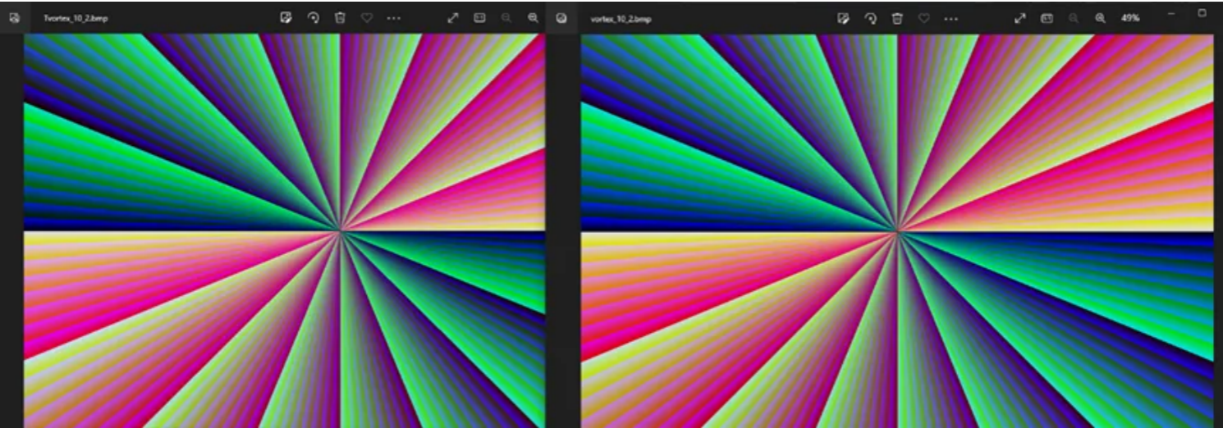
Task: Favorite the Tvortex_10_2.bmp image with heart icon
Action: point(367,18)
